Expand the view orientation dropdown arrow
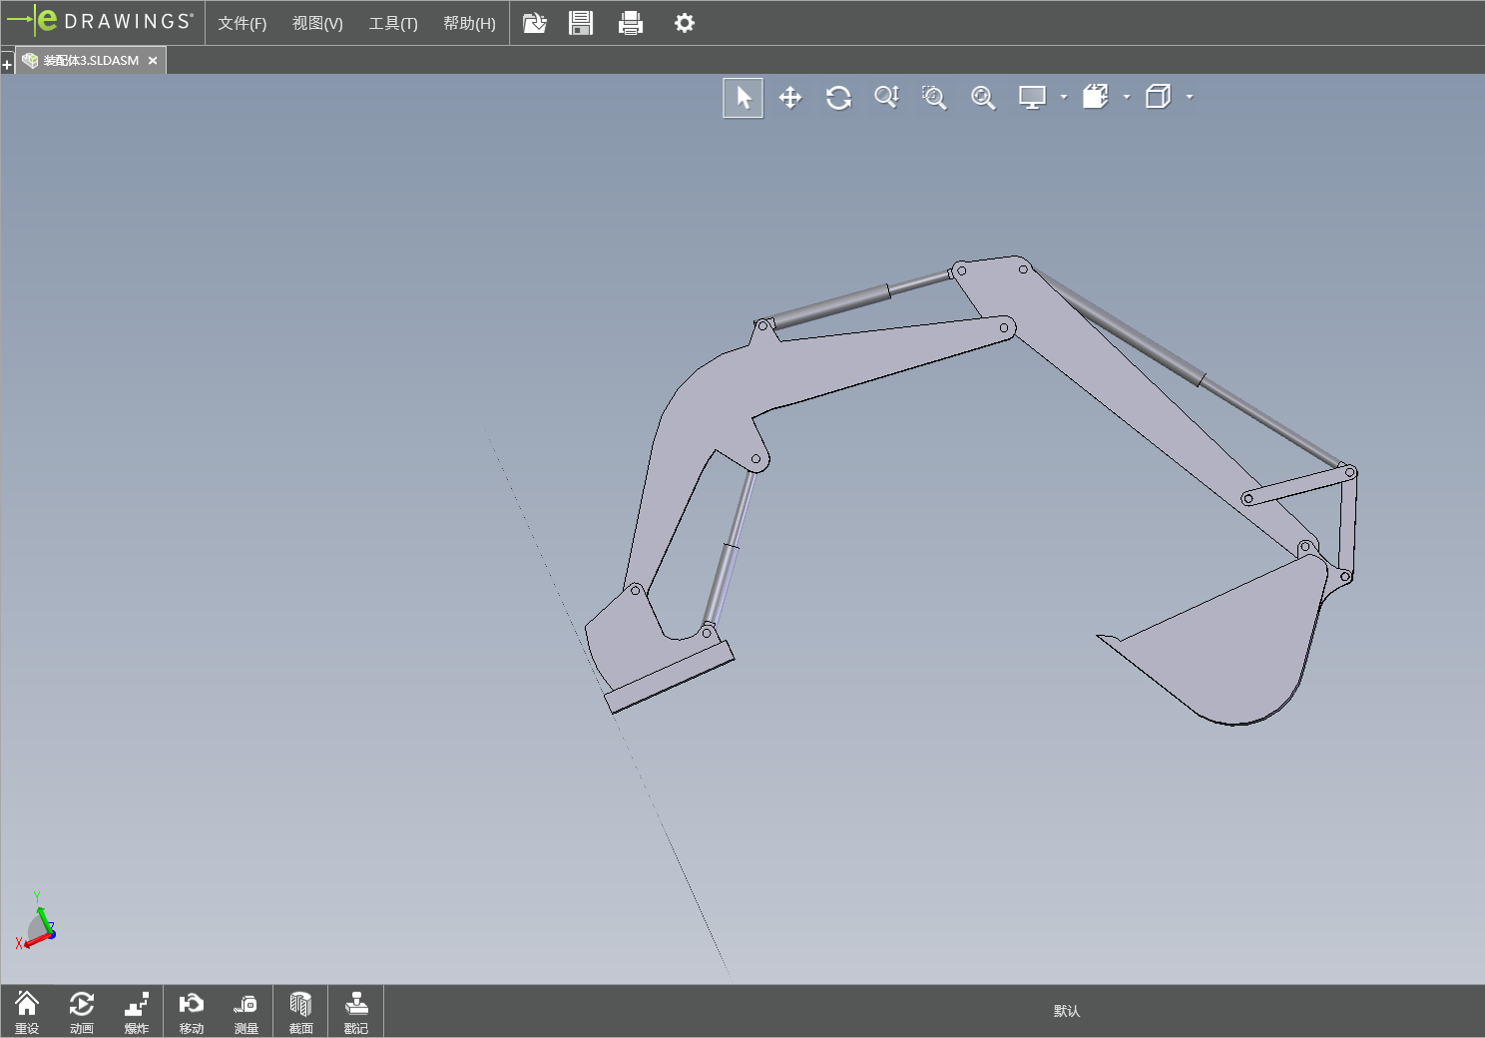1485x1038 pixels. coord(1127,98)
